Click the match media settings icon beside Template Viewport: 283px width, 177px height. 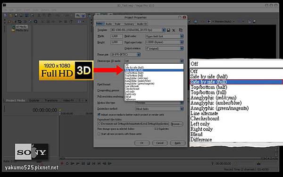coord(181,30)
